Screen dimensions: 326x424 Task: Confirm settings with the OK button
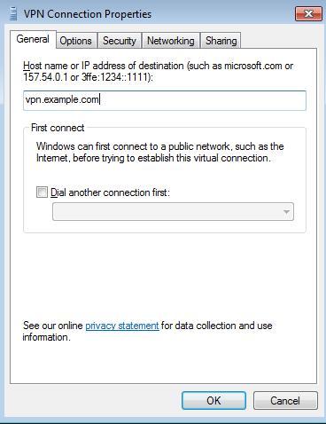point(213,401)
